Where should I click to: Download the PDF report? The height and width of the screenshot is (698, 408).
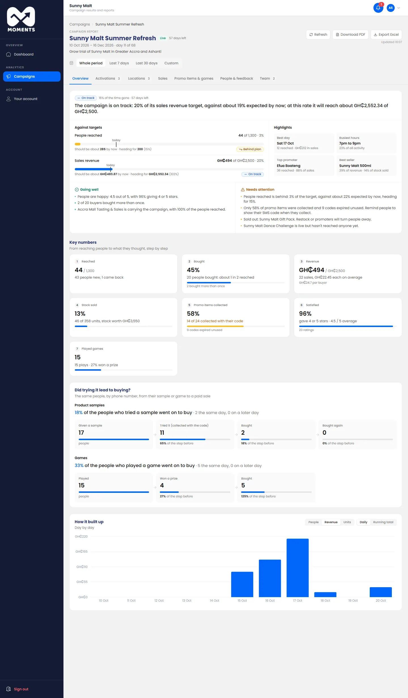tap(350, 35)
